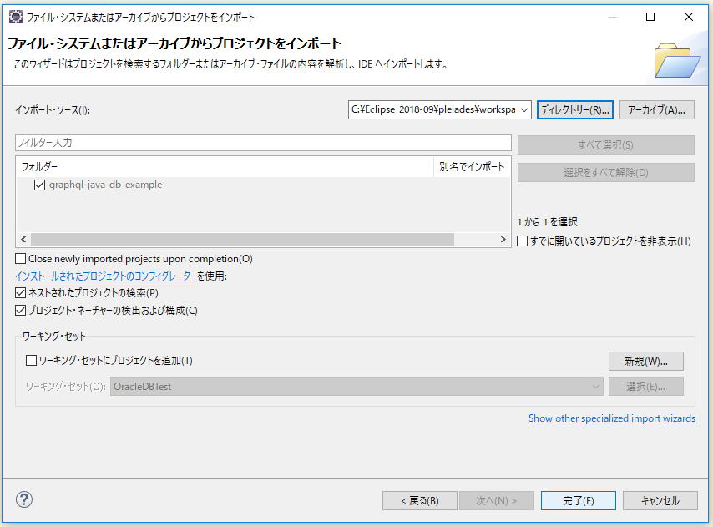Toggle ネストされたプロジェクトの検索 checkbox
713x527 pixels.
coord(21,293)
